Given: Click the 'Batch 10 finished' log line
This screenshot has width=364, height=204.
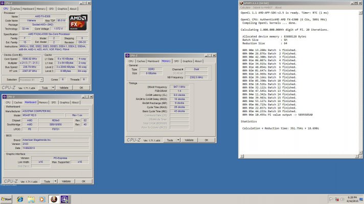Looking at the screenshot, I should [269, 81].
